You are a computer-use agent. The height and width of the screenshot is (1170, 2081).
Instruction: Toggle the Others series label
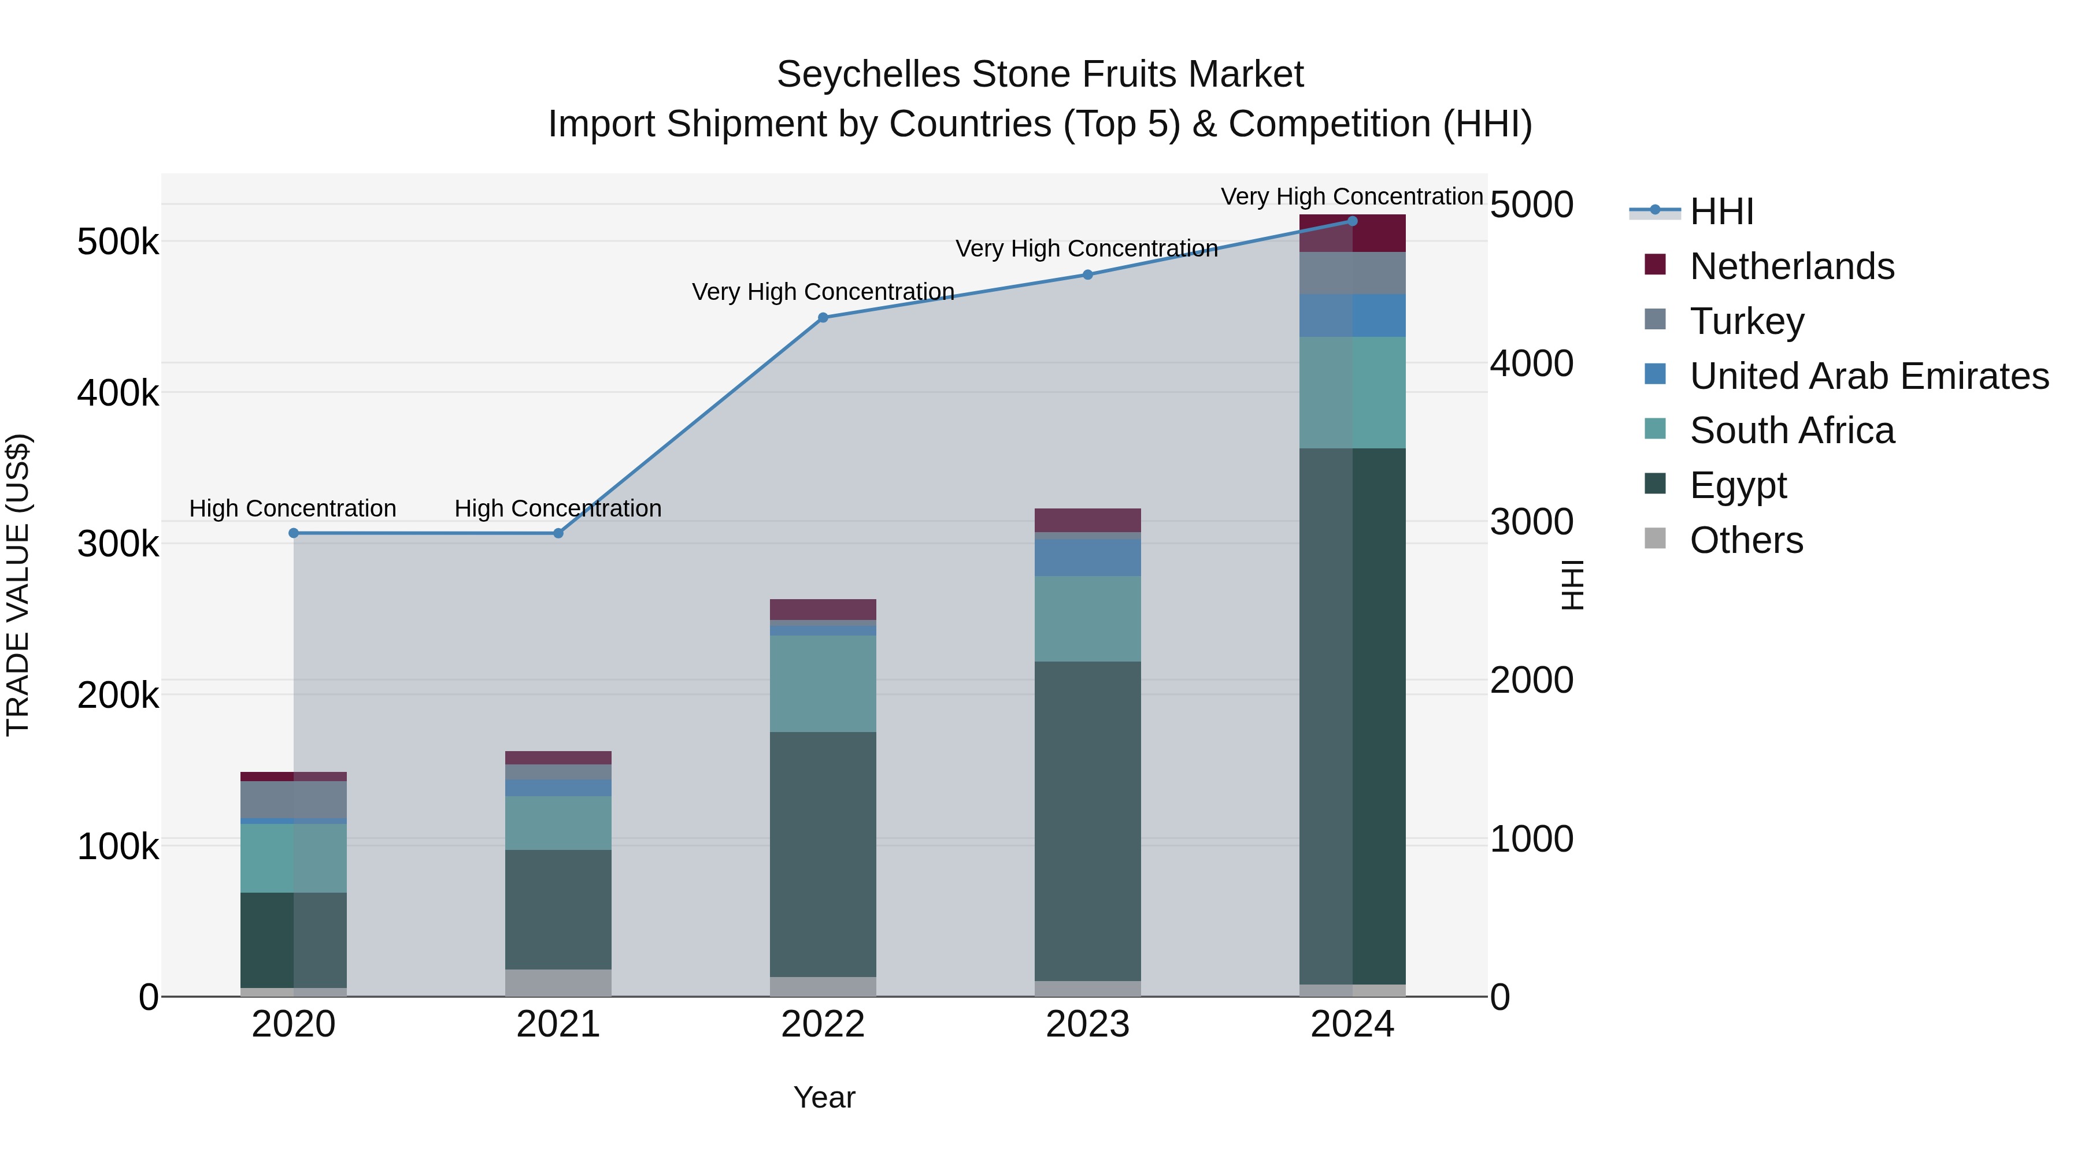point(1746,540)
